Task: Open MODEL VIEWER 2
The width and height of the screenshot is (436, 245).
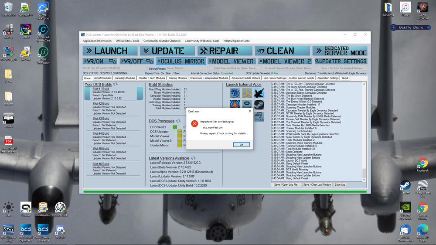Action: [x=285, y=61]
